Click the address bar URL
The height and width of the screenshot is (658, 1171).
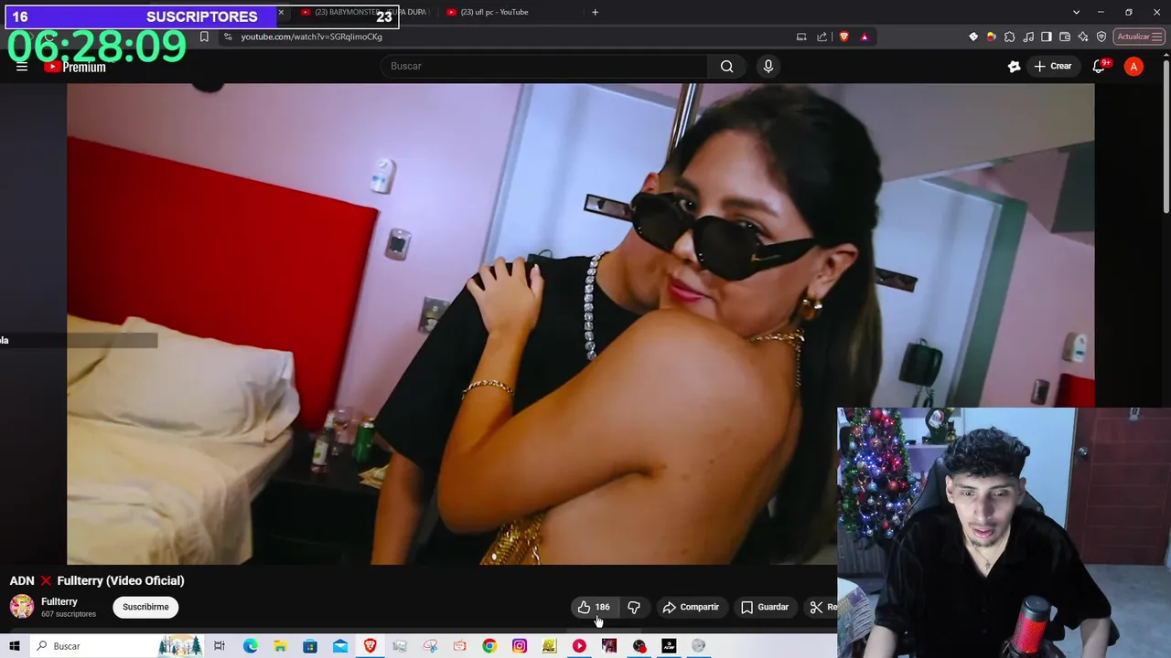(311, 37)
